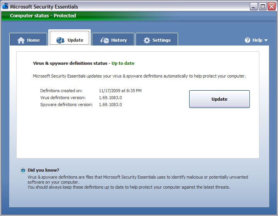This screenshot has height=216, width=278.
Task: Click the Microsoft Security Essentials title bar icon
Action: tap(5, 6)
